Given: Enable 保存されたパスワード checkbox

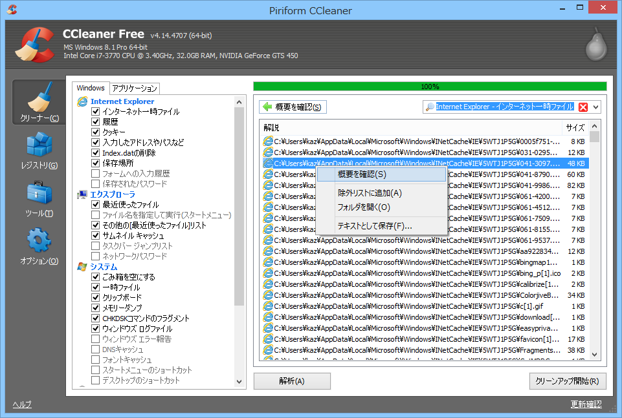Looking at the screenshot, I should 95,183.
